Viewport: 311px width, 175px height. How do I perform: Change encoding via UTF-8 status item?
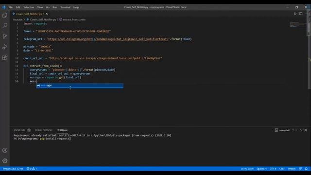tap(273, 169)
